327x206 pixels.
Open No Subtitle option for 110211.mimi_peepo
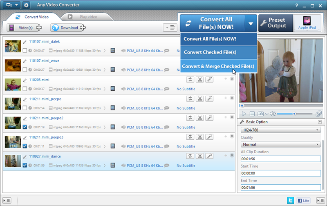point(186,108)
